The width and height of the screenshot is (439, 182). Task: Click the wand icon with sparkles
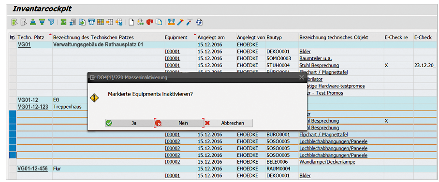(x=181, y=22)
